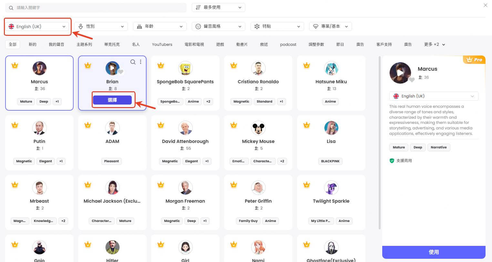Click the Michael Jackson avatar
The height and width of the screenshot is (262, 492).
[112, 188]
